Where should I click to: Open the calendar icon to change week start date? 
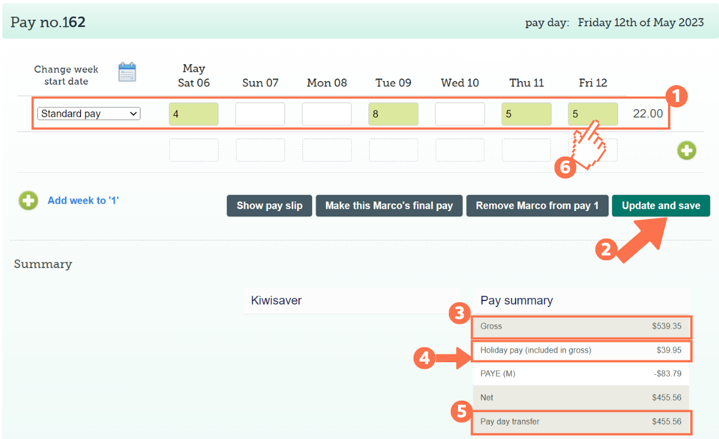tap(127, 71)
